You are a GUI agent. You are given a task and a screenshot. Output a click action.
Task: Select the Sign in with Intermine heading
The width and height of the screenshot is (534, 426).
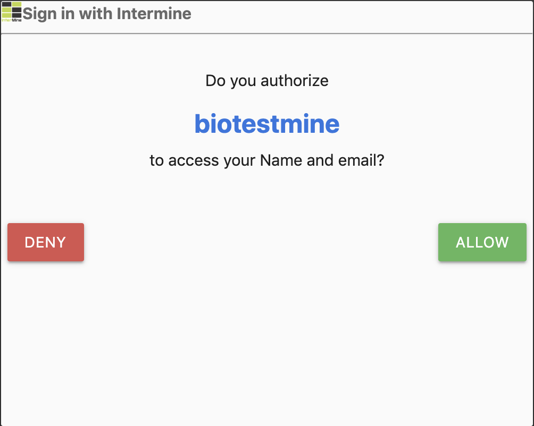coord(107,14)
